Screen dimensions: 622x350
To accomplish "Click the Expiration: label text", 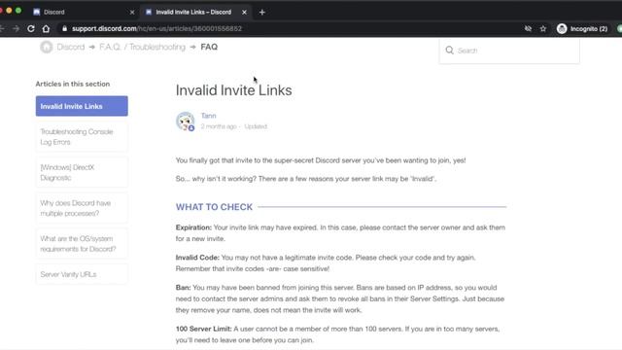I will coord(193,227).
